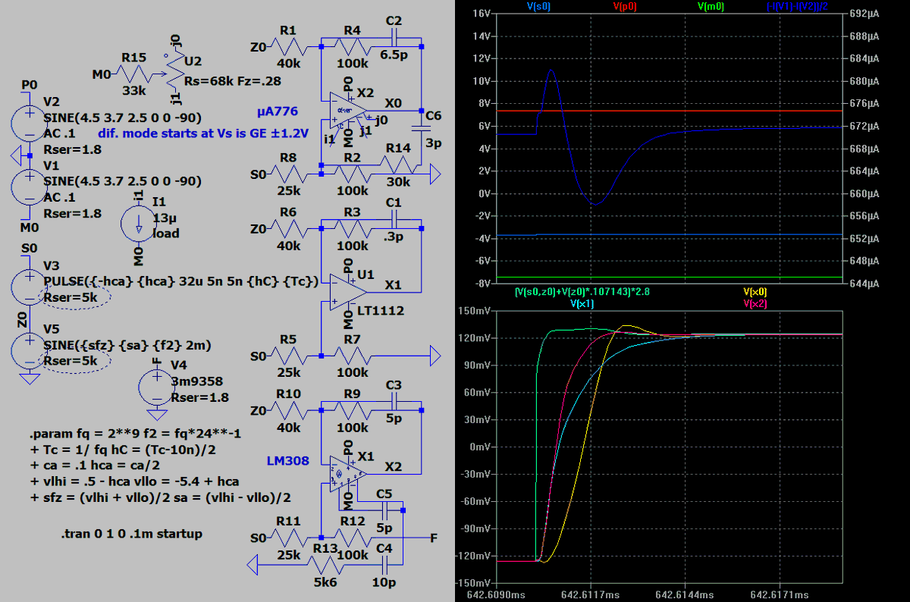Screen dimensions: 910x602
Task: Click the F output net label
Action: pyautogui.click(x=433, y=538)
